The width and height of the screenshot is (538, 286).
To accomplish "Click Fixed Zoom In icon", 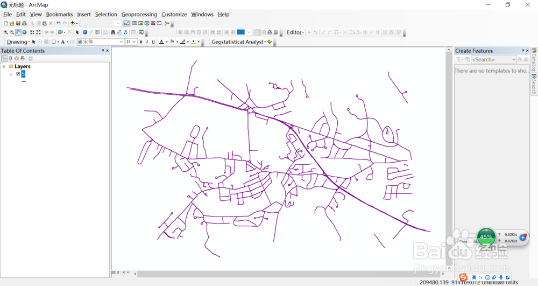I will 32,32.
